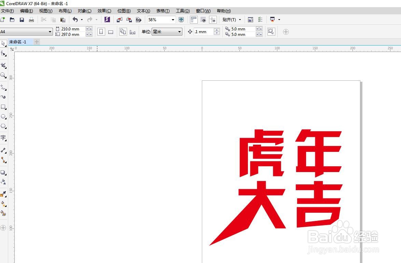This screenshot has height=263, width=401.
Task: Click the page width 210.0 mm field
Action: 73,29
